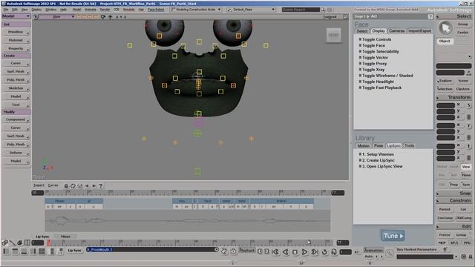
Task: Click the viewport eye visibility icon
Action: click(111, 16)
